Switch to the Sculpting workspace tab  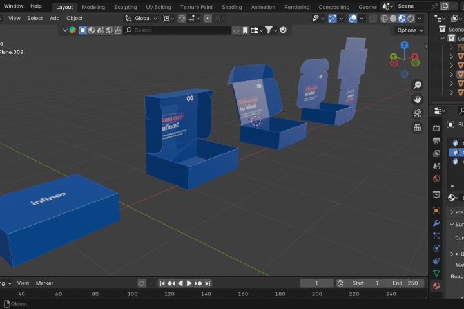point(126,7)
